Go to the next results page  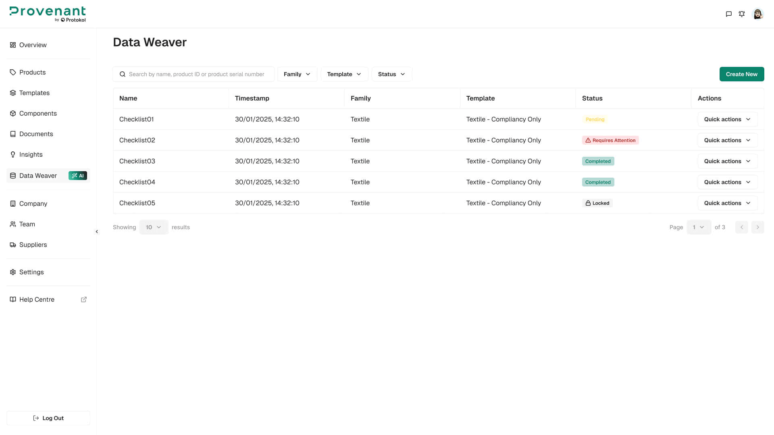point(757,227)
